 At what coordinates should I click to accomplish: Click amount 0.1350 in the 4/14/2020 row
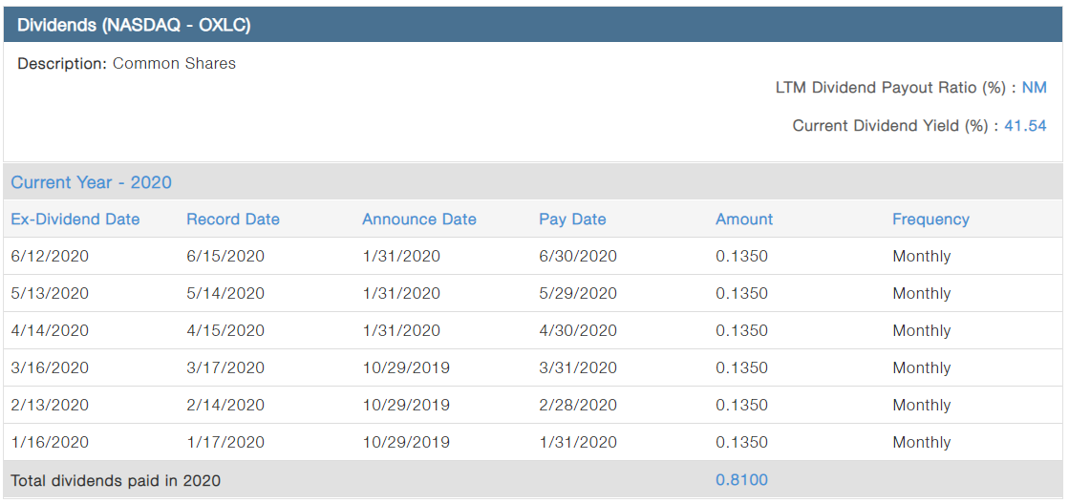point(741,331)
